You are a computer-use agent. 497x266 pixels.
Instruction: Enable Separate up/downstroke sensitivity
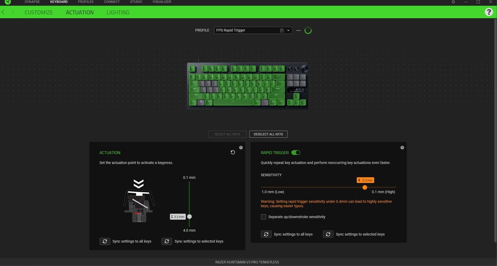[x=263, y=216]
